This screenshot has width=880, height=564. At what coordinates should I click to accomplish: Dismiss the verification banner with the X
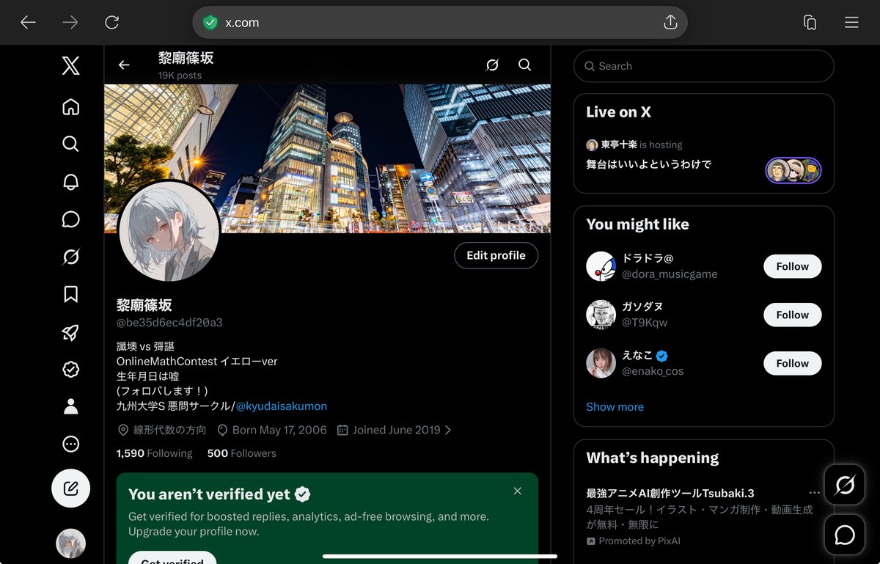click(518, 491)
